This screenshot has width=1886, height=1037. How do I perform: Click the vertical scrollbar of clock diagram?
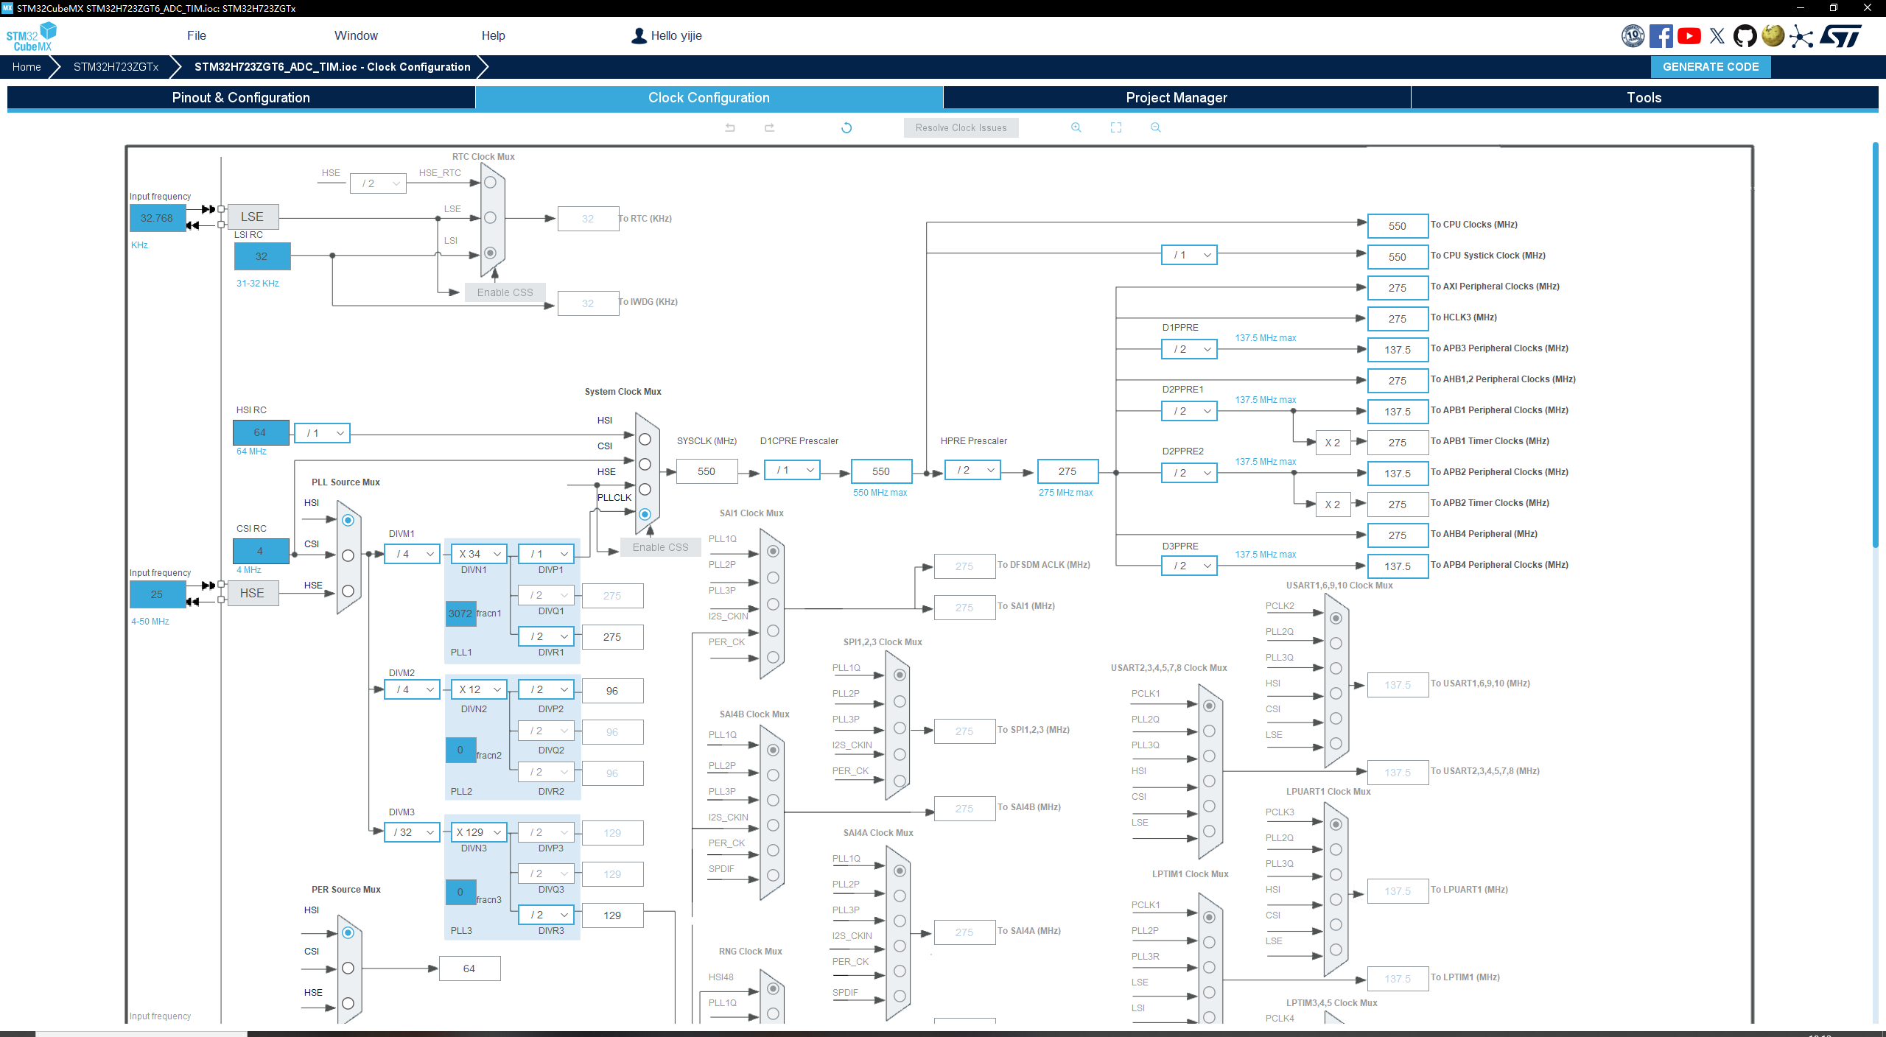click(x=1876, y=345)
